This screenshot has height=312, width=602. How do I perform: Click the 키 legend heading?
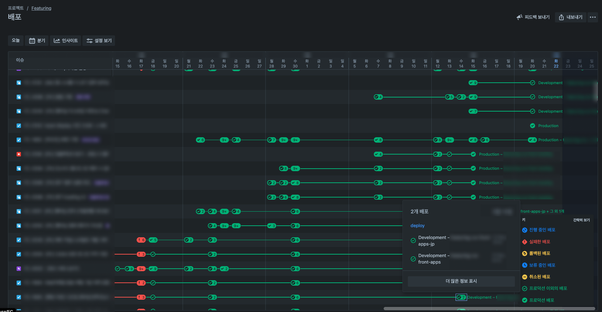click(x=524, y=220)
